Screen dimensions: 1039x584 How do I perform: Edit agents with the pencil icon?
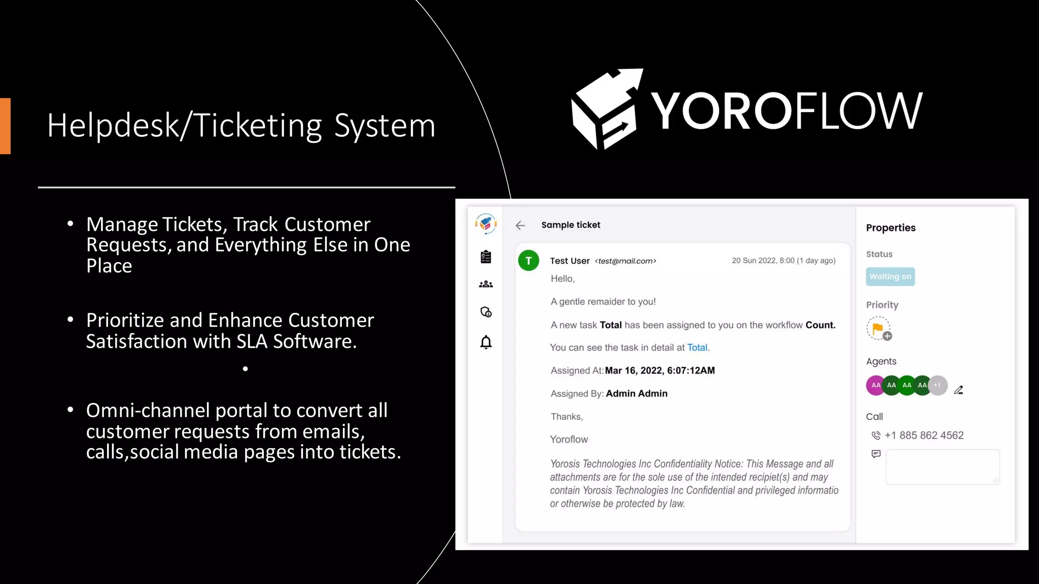(958, 390)
